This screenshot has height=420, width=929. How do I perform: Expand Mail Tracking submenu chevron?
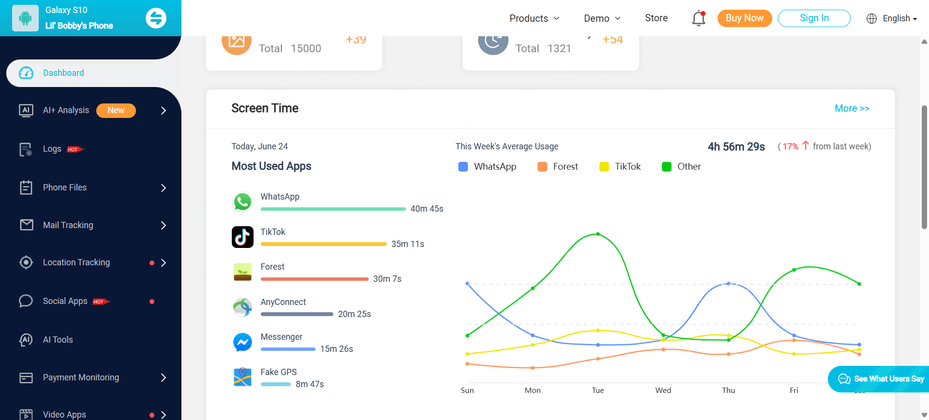(164, 225)
